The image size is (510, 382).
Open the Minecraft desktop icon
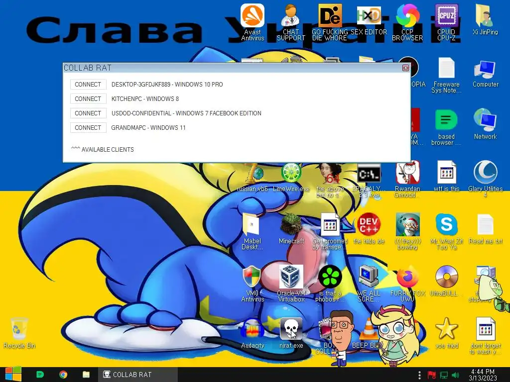[291, 229]
